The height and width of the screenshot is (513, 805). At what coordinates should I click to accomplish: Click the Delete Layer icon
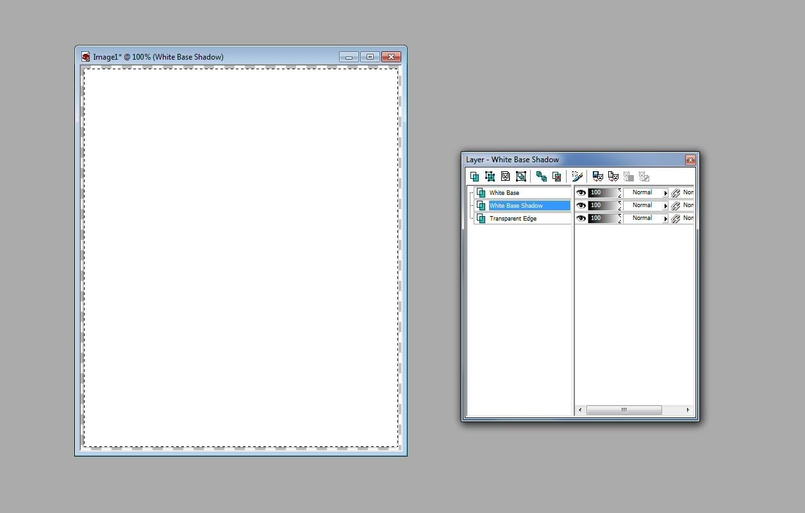point(557,176)
